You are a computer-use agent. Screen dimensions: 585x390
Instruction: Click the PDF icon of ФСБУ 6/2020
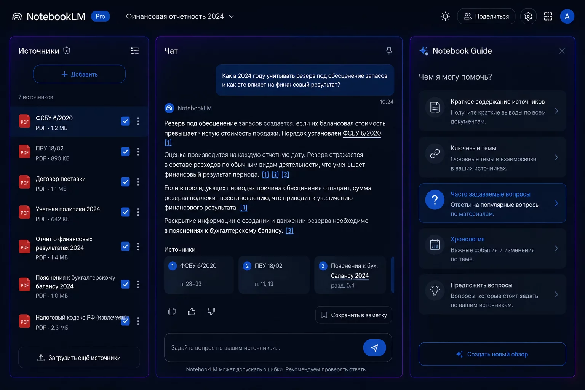pyautogui.click(x=25, y=121)
